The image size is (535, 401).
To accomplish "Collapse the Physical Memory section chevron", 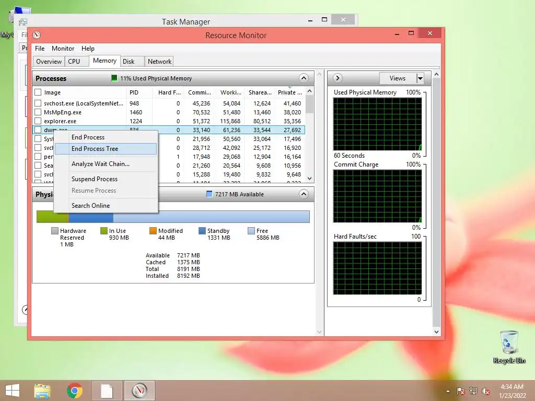I will (x=304, y=194).
